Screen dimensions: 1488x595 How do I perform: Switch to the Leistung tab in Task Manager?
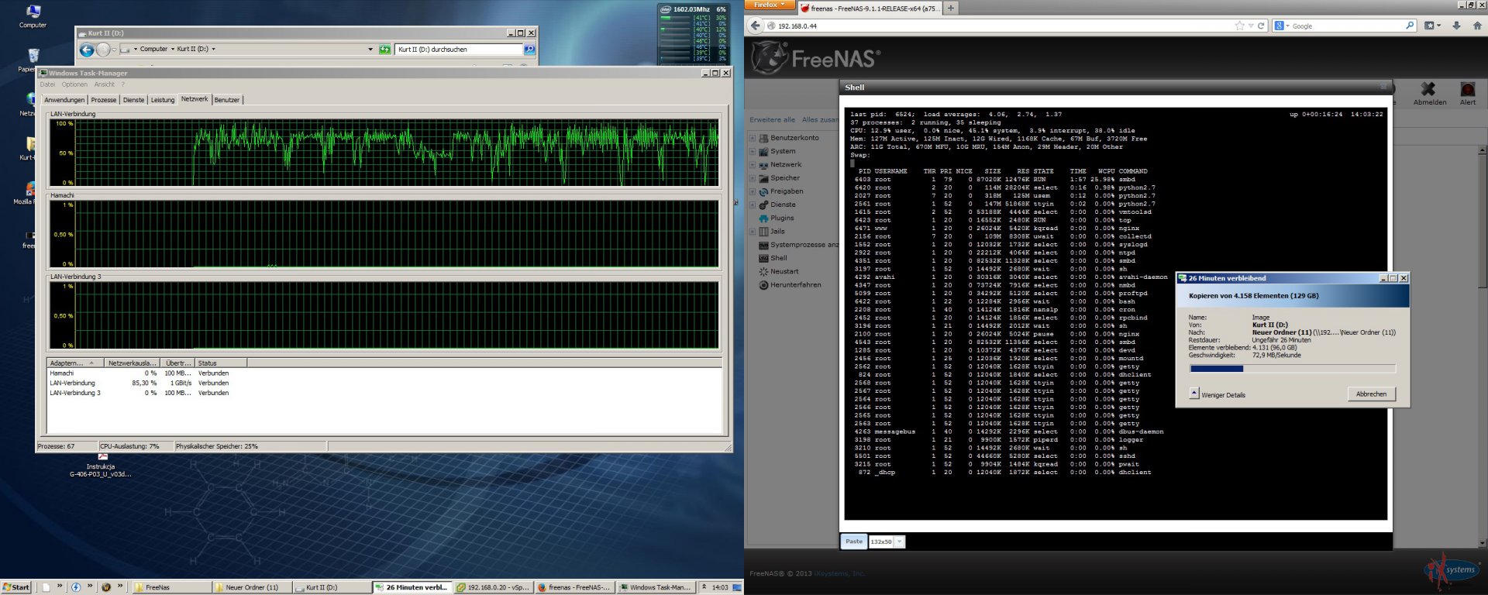pyautogui.click(x=163, y=100)
